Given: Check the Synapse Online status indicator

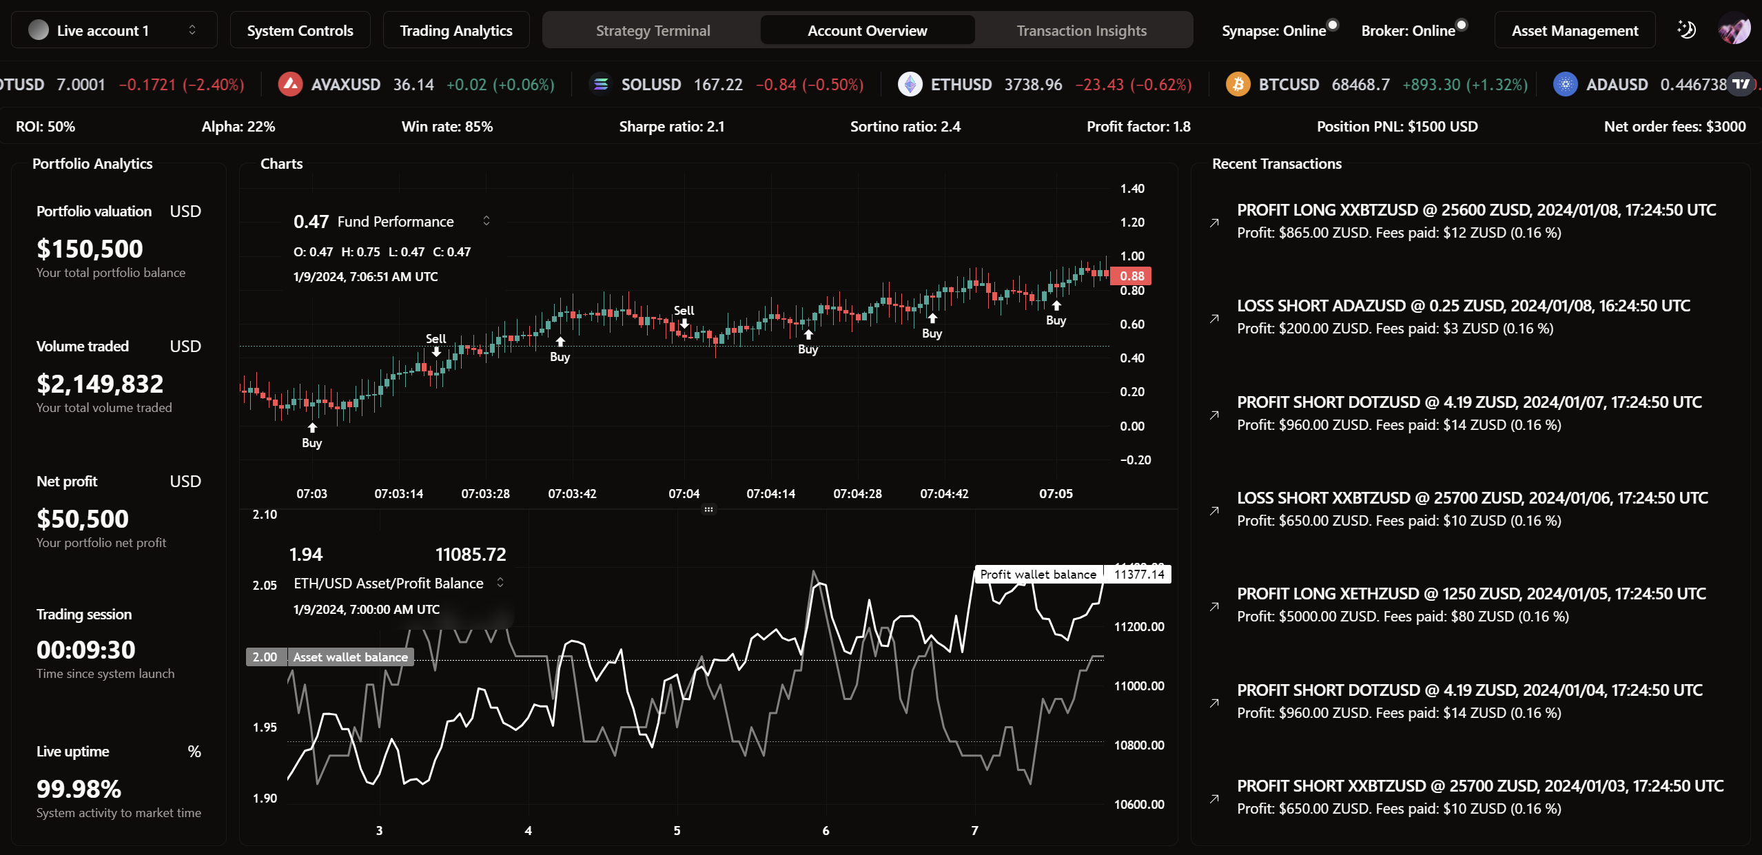Looking at the screenshot, I should click(1333, 25).
